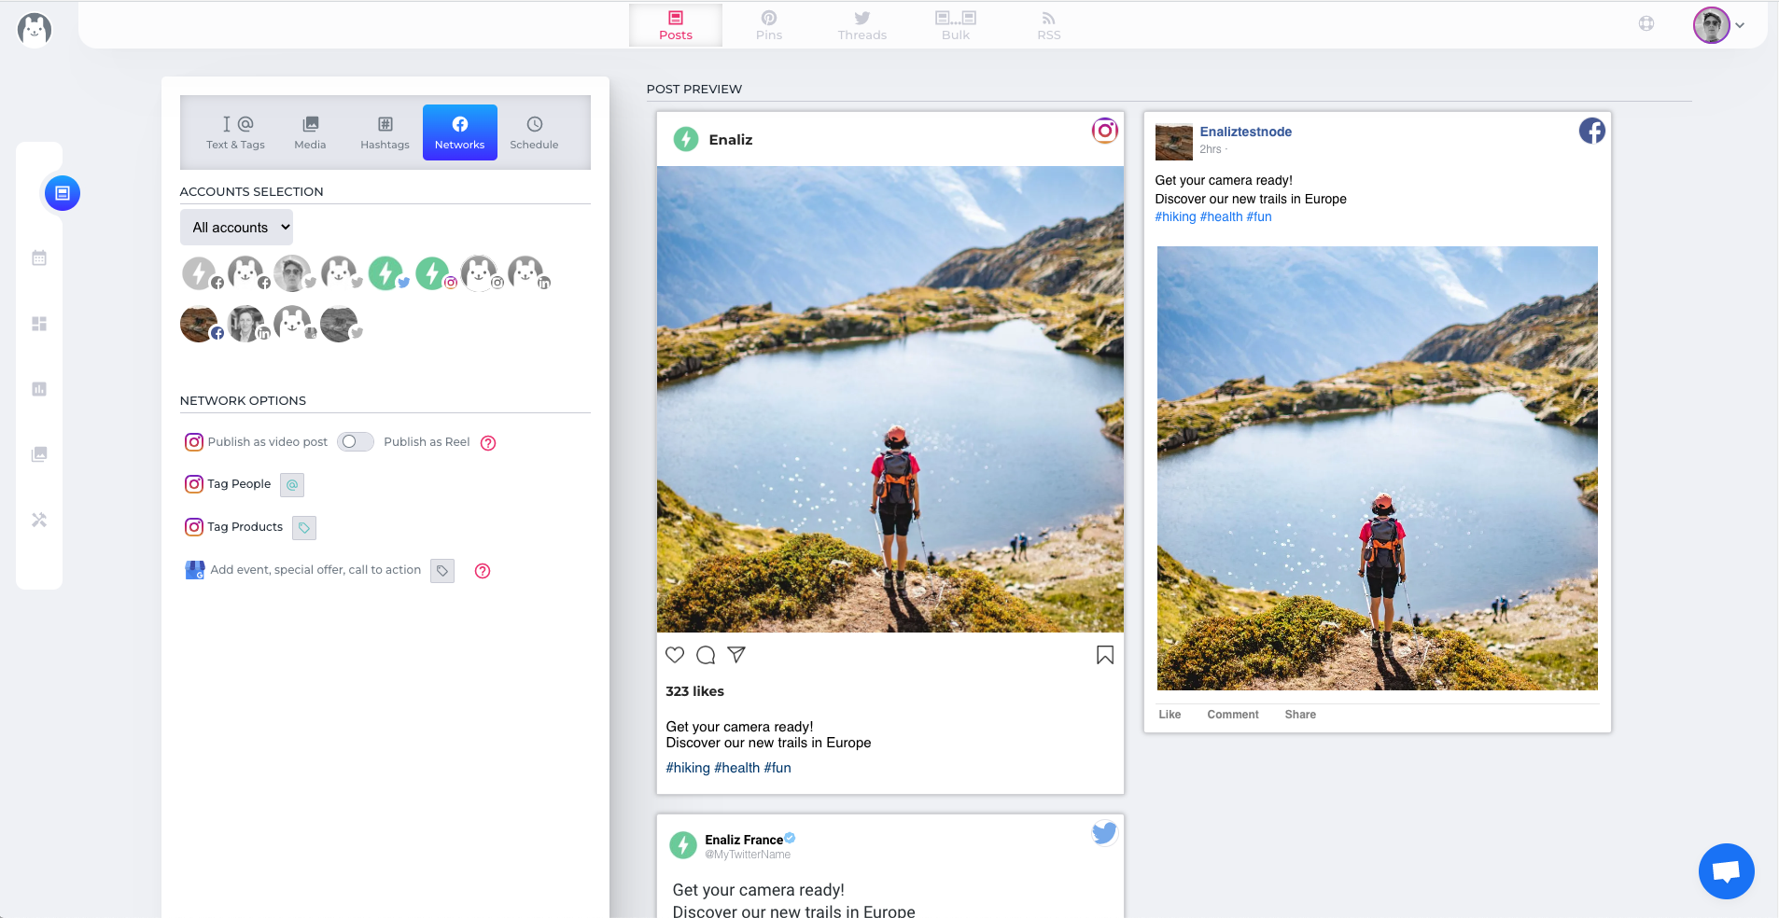Viewport: 1779px width, 918px height.
Task: Open the event, offer, call to action selector
Action: click(441, 570)
